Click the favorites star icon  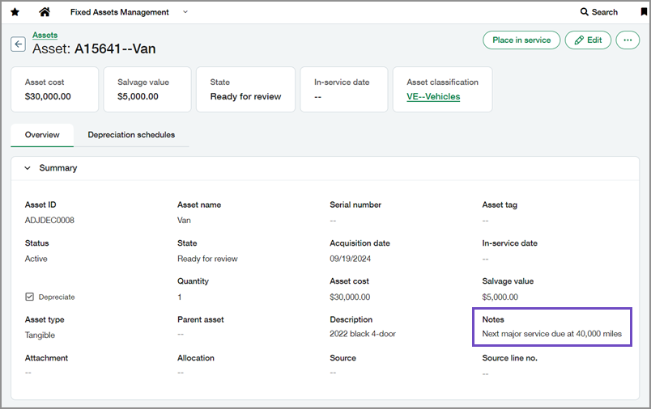coord(15,12)
